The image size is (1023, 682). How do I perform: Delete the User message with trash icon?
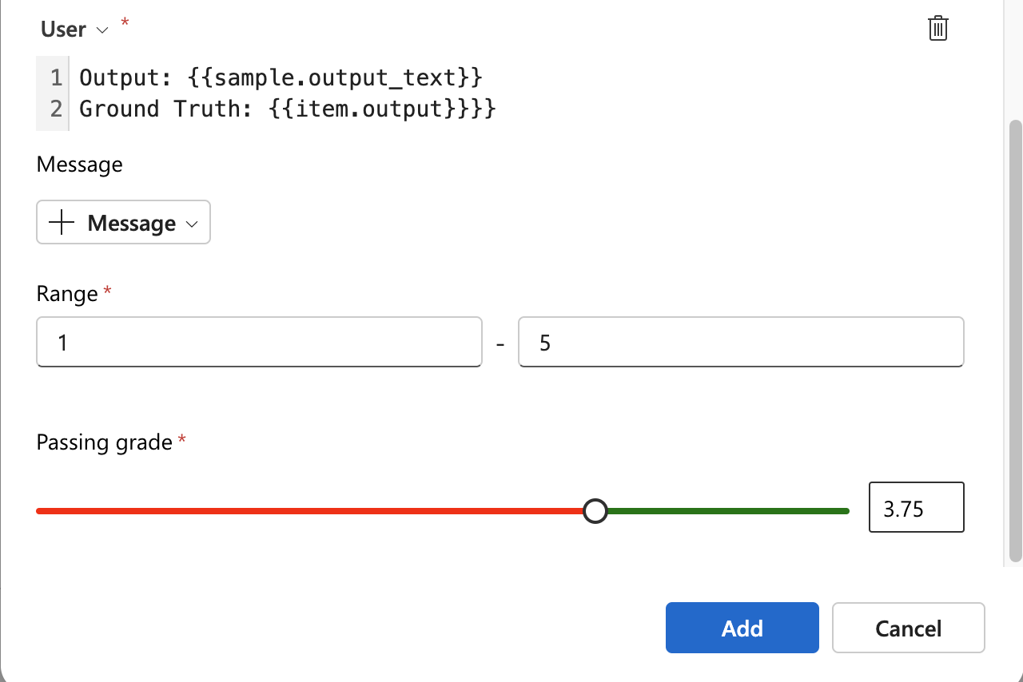(x=937, y=29)
